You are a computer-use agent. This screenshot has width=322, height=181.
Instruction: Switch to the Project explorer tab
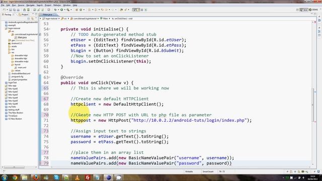pos(24,15)
